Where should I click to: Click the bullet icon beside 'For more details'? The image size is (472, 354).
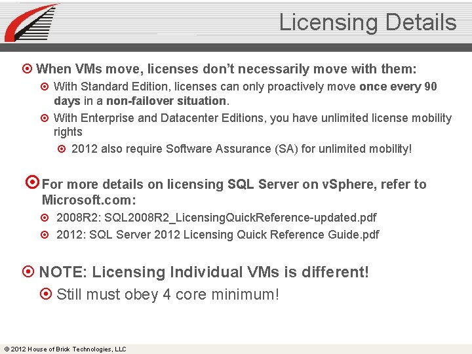pyautogui.click(x=32, y=182)
